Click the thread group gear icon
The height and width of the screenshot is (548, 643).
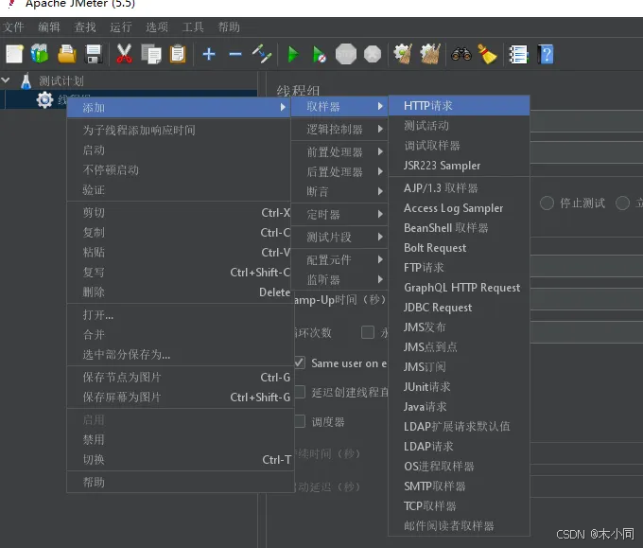(44, 99)
